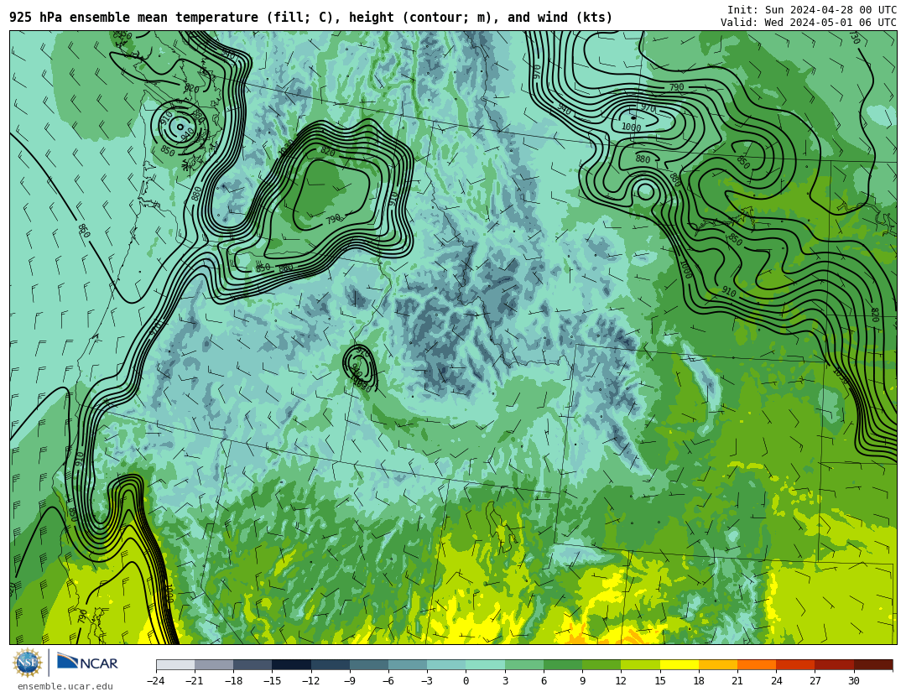Pick the 21 to 24 orange colorbar swatch
This screenshot has width=906, height=697.
(x=757, y=664)
